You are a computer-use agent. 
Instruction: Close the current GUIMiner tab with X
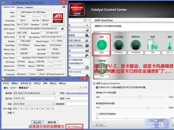[x=86, y=87]
